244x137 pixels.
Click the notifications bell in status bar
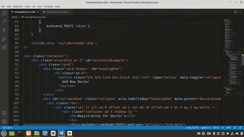(240, 128)
